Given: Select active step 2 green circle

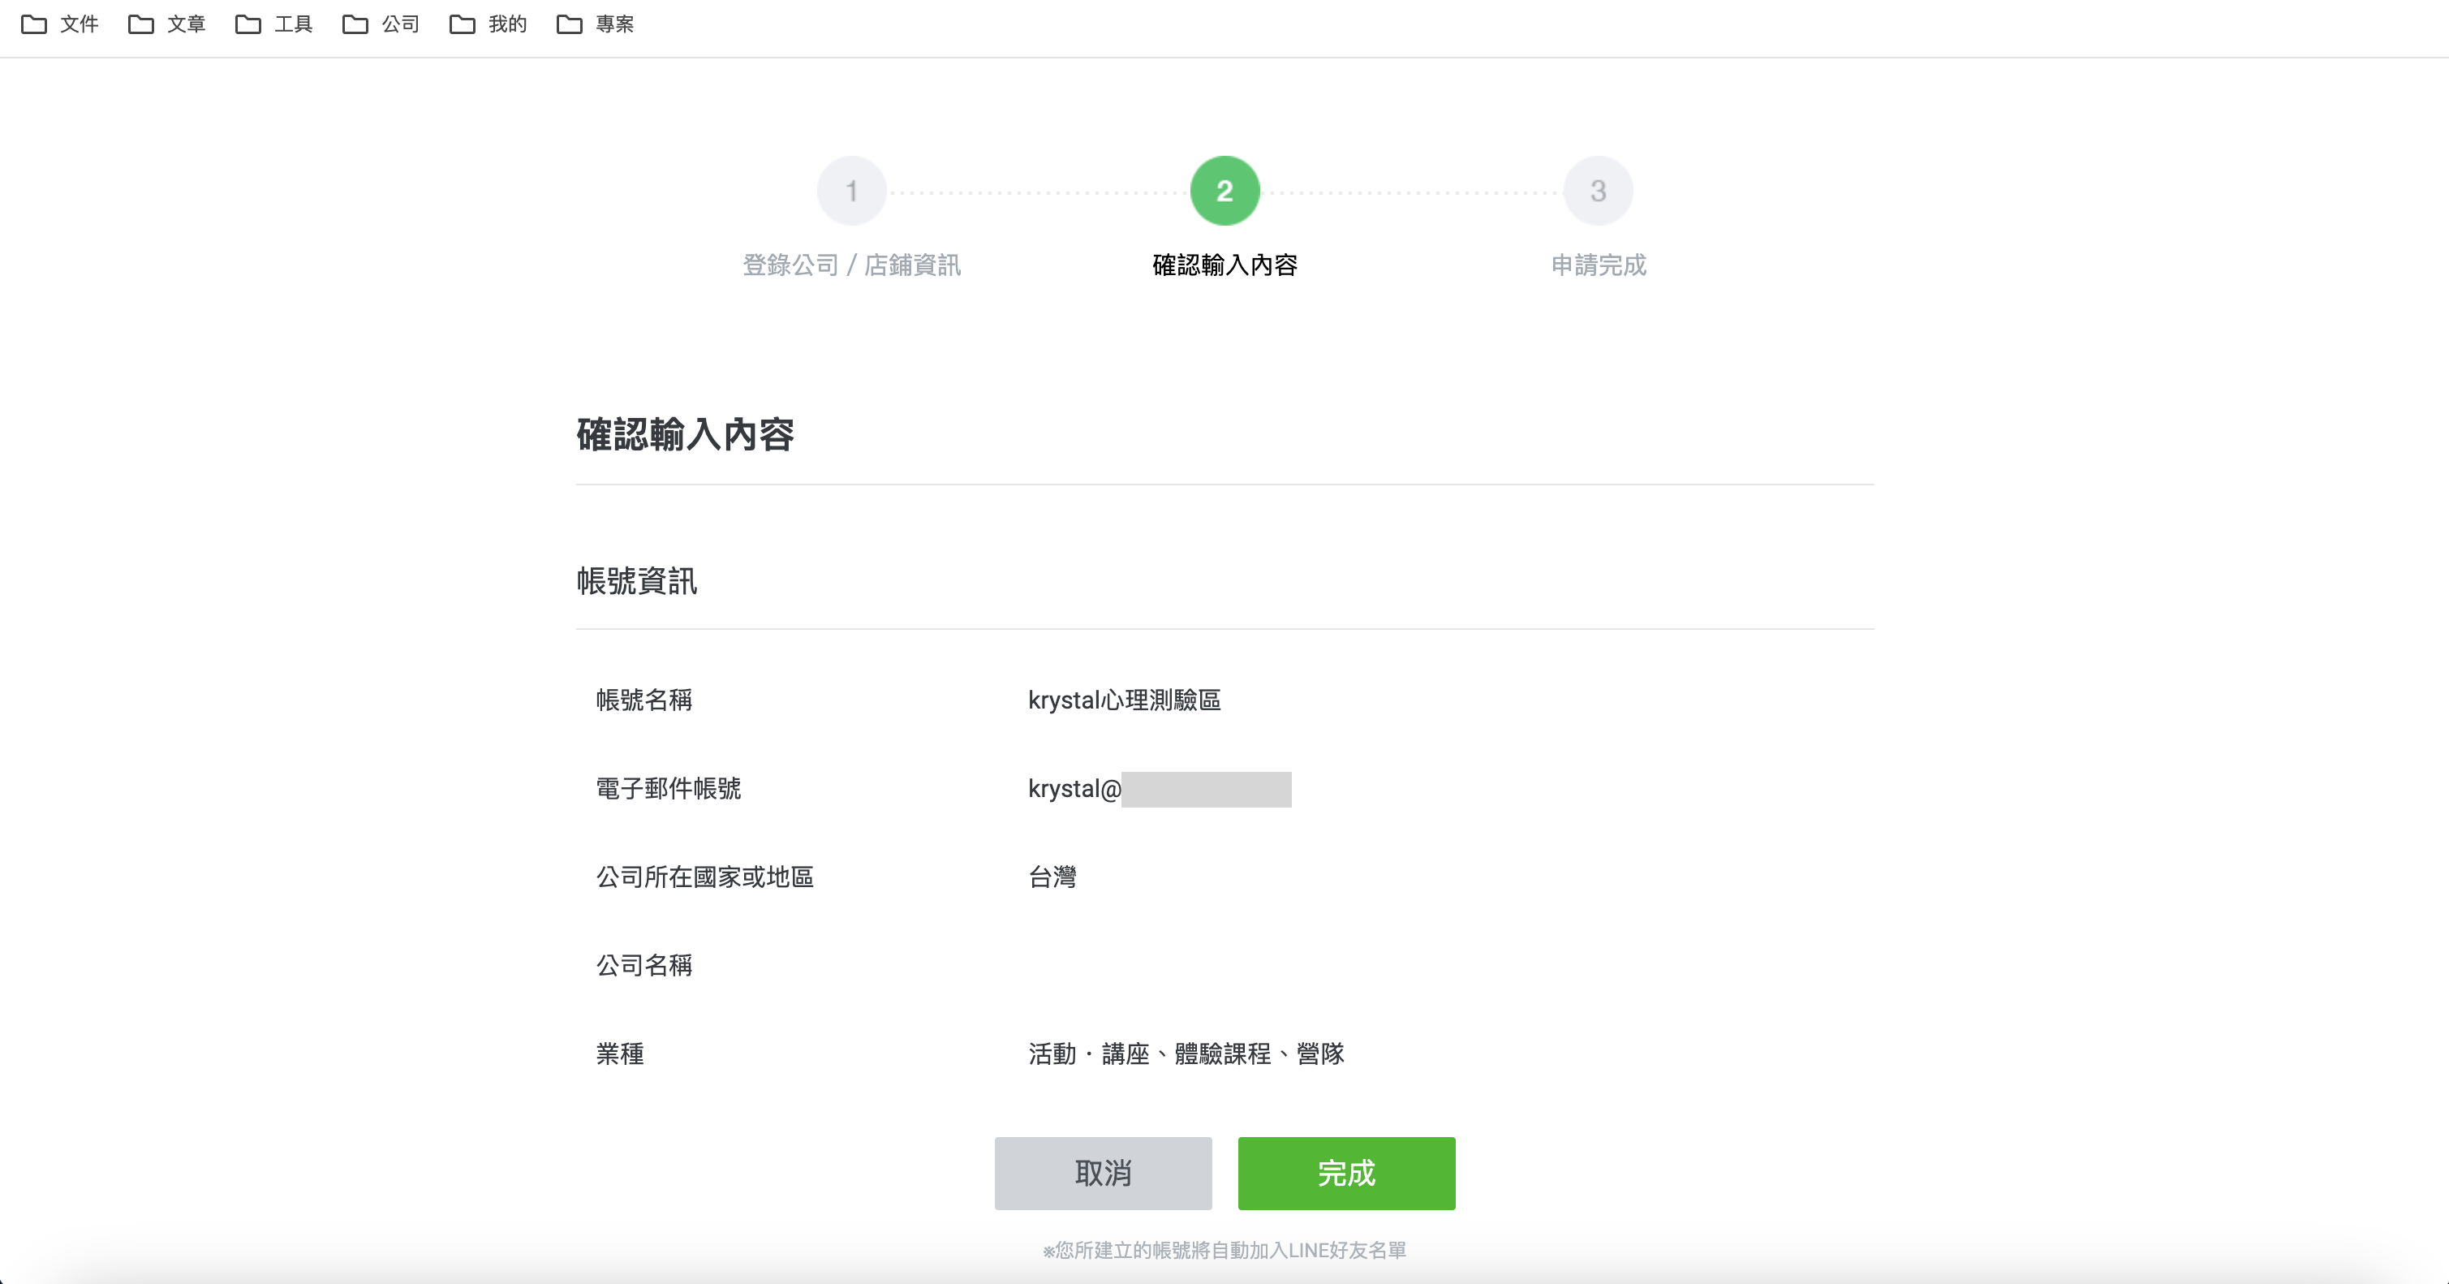Looking at the screenshot, I should click(x=1224, y=192).
